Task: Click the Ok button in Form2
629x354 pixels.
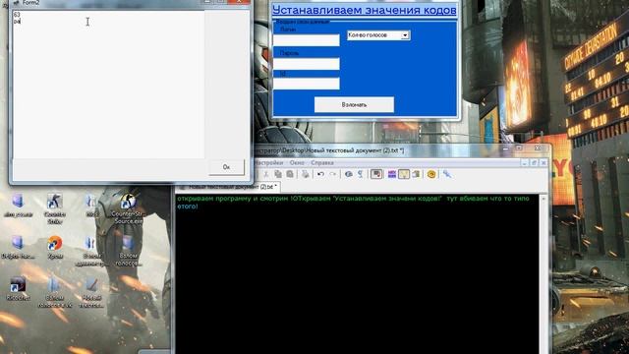Action: 226,167
